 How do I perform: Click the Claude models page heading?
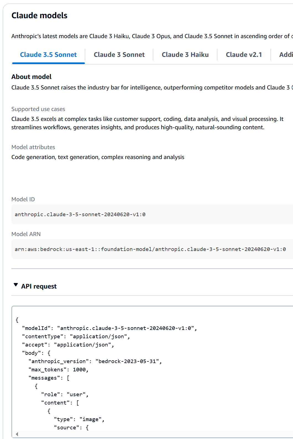pyautogui.click(x=40, y=16)
